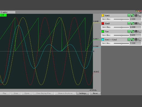Viewport: 142px width, 107px height.
Task: Click the Tan Vert. Res. slider handle
Action: coord(122,35)
